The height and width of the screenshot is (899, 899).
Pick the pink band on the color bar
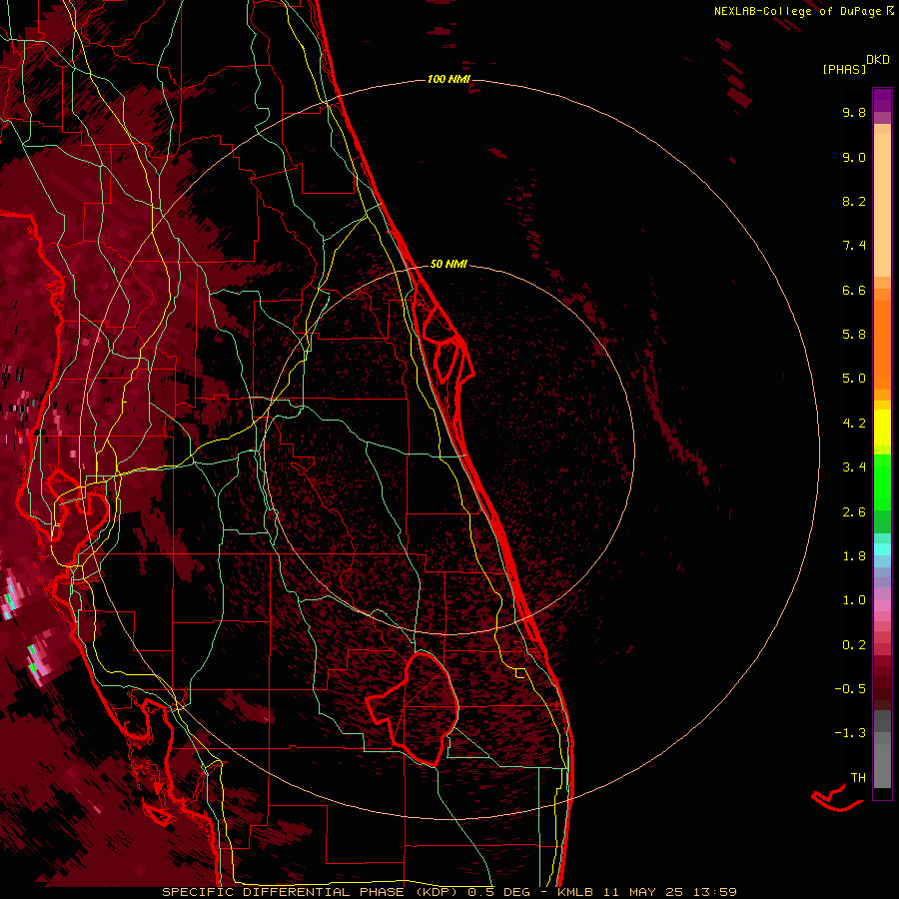pos(882,605)
